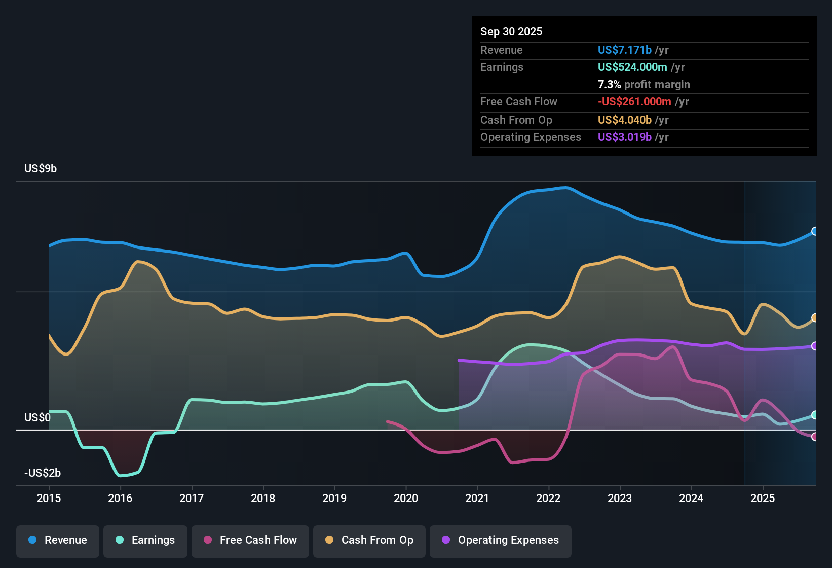Screen dimensions: 832x568
Task: Click the 7.3% profit margin text
Action: pos(644,85)
